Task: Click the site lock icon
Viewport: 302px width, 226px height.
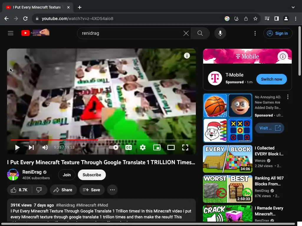Action: tap(37, 19)
